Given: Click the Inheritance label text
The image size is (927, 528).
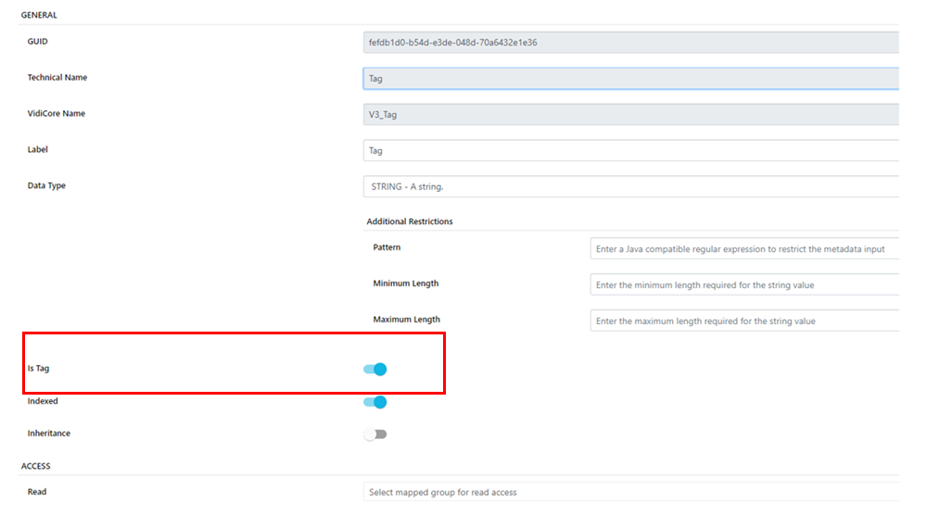Looking at the screenshot, I should [48, 434].
